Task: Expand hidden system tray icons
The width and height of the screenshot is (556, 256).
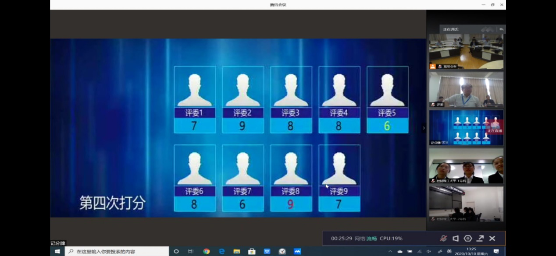Action: [x=390, y=252]
